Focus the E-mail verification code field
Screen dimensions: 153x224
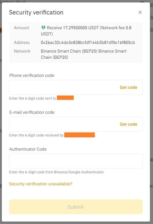pos(76,124)
